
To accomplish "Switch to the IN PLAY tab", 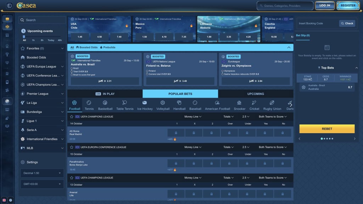I will pyautogui.click(x=105, y=93).
